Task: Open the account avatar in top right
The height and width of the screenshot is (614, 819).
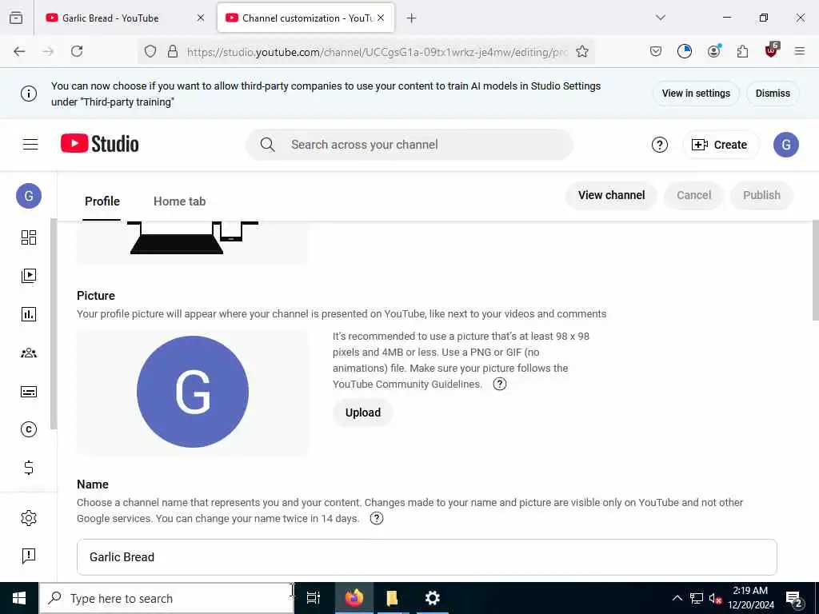Action: click(786, 145)
